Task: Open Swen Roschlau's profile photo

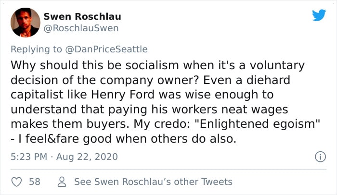Action: click(26, 22)
